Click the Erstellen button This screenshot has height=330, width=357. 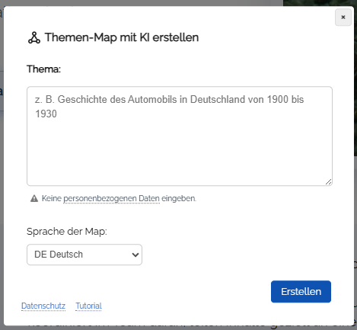coord(301,292)
